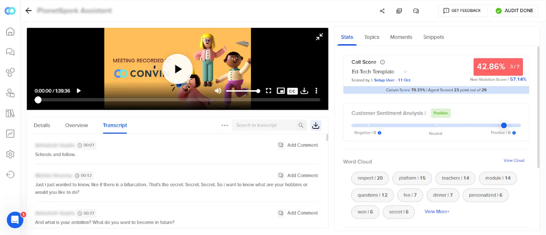Click the stats panel vertical scrollbar

pyautogui.click(x=538, y=107)
